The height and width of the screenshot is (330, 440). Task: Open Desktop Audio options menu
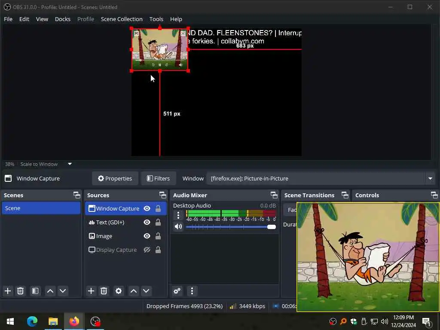pyautogui.click(x=178, y=215)
